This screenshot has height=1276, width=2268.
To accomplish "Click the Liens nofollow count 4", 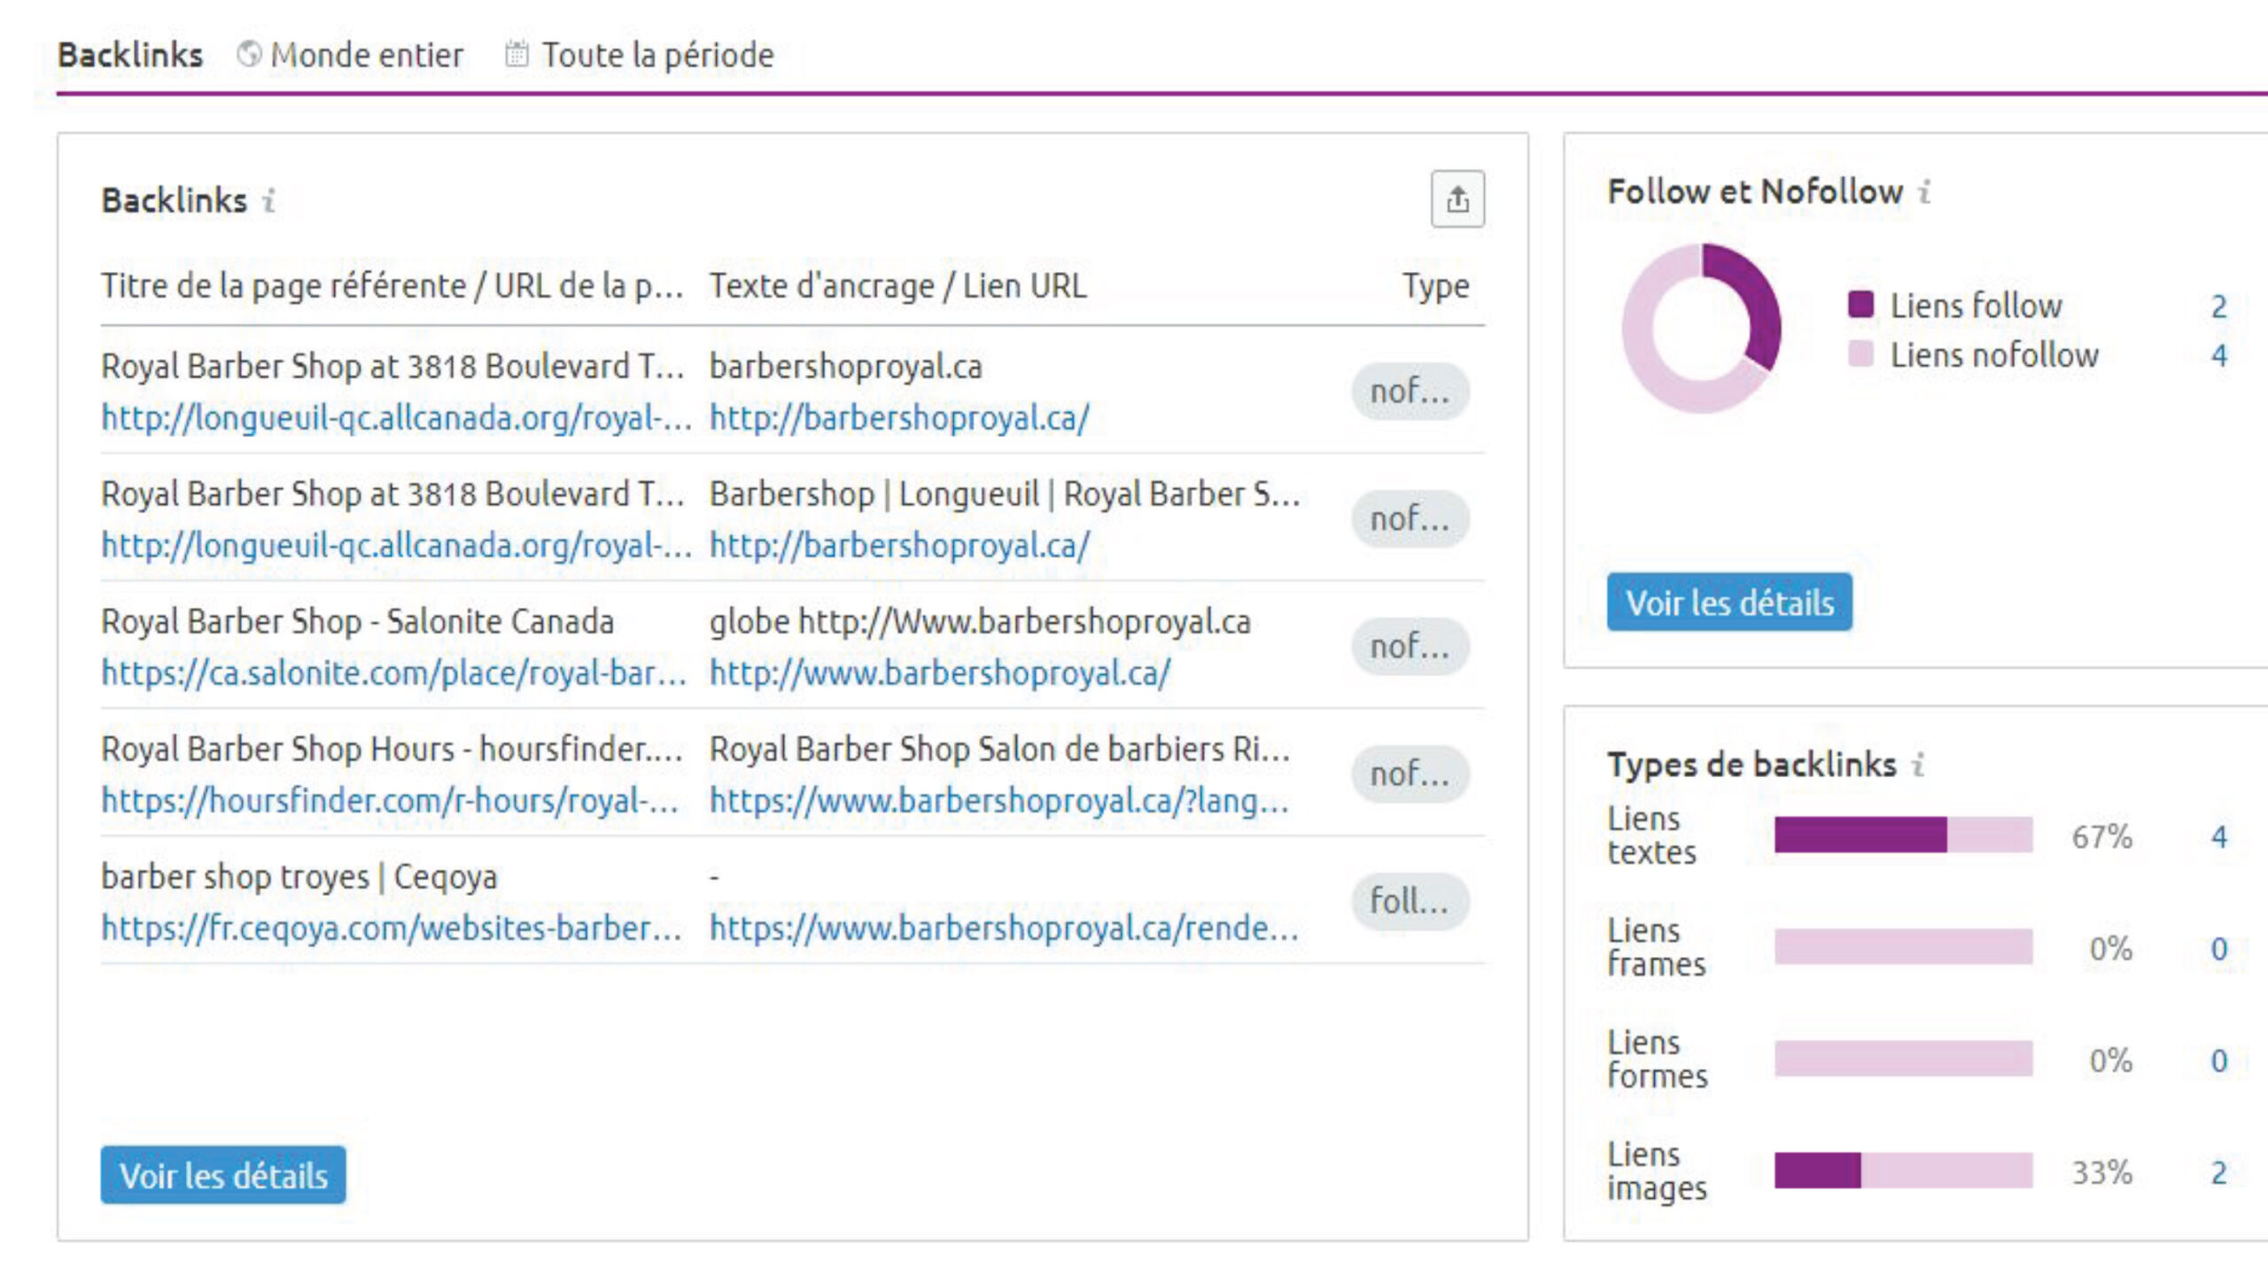I will click(x=2218, y=355).
